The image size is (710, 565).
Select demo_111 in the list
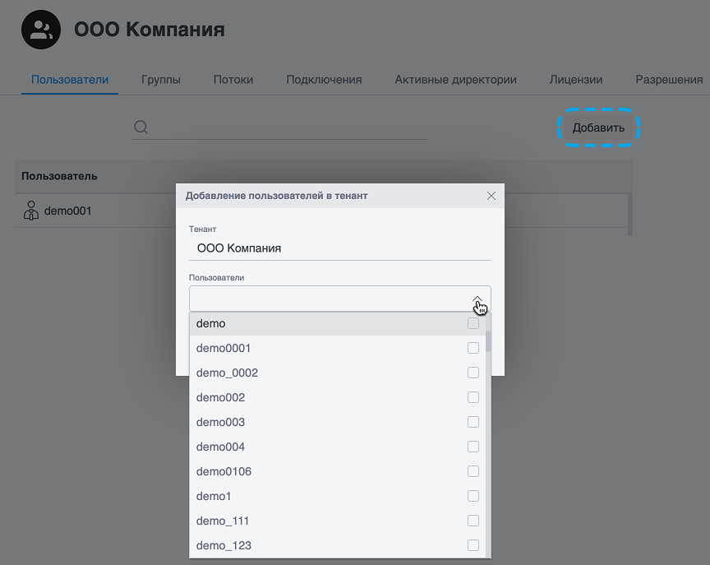click(338, 521)
